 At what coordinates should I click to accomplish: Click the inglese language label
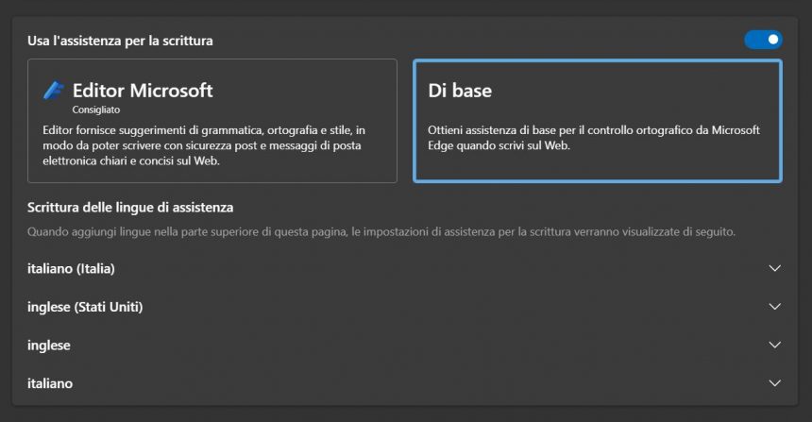click(x=49, y=346)
